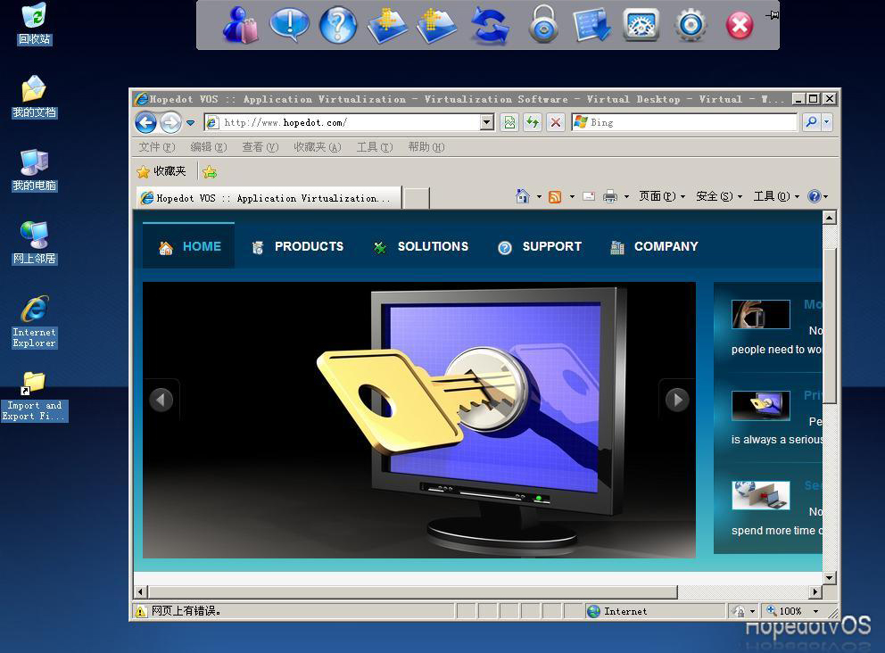Open the 文件(F) menu
885x653 pixels.
156,147
